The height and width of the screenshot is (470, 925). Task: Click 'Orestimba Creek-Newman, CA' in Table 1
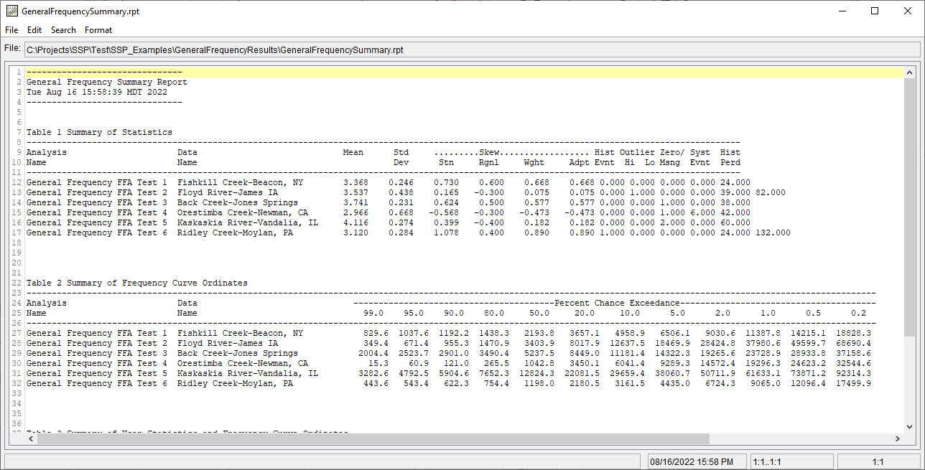pyautogui.click(x=243, y=212)
